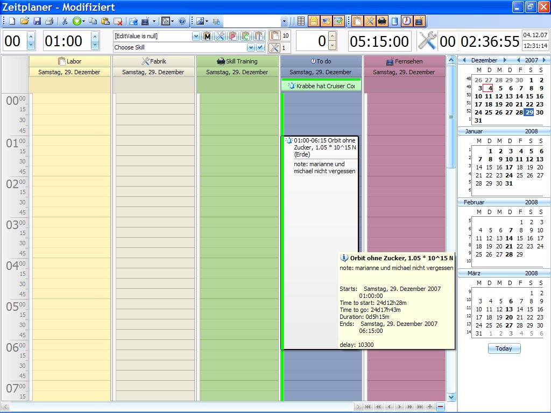The width and height of the screenshot is (551, 413).
Task: Toggle the calendar checkmark view button
Action: pyautogui.click(x=338, y=21)
